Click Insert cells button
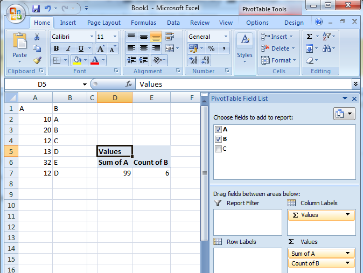Image resolution: width=363 pixels, height=273 pixels. pyautogui.click(x=277, y=37)
